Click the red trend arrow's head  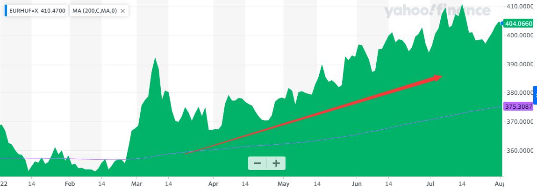pos(437,77)
